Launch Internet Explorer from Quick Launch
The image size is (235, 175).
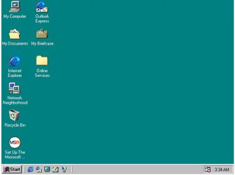[30, 169]
